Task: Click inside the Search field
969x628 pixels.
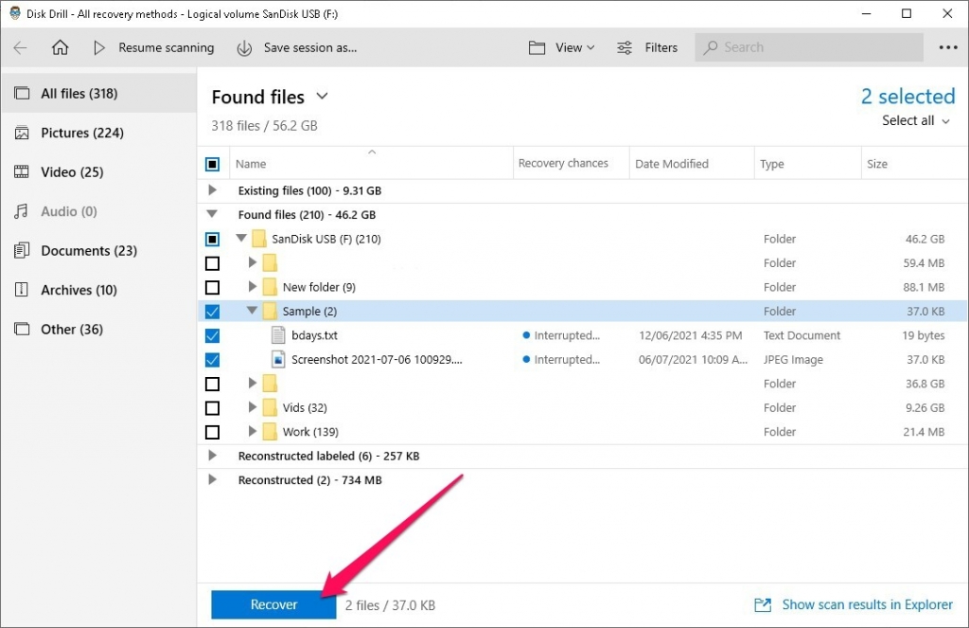Action: tap(809, 47)
